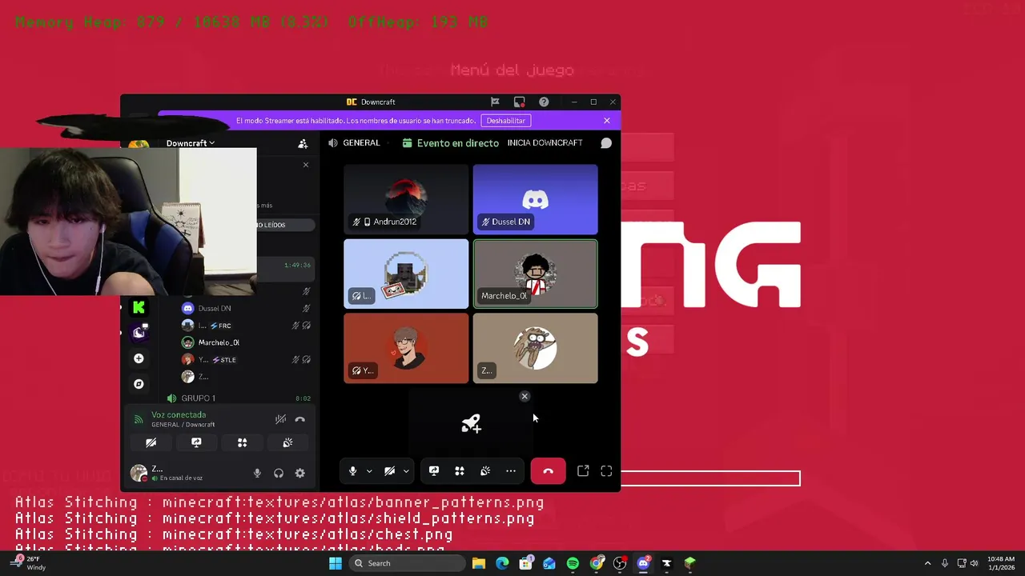1025x576 pixels.
Task: Open the voice channel chat bubble icon
Action: click(606, 143)
